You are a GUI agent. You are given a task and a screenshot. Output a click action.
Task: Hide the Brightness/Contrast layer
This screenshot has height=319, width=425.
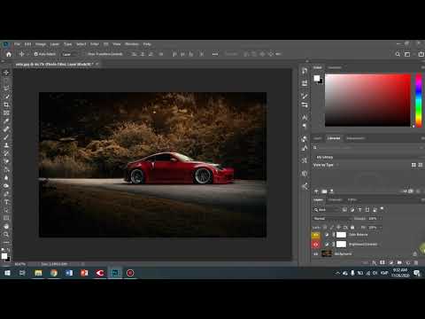[316, 245]
